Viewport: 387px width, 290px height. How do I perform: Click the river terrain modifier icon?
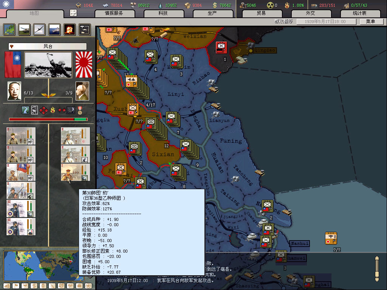[25, 110]
